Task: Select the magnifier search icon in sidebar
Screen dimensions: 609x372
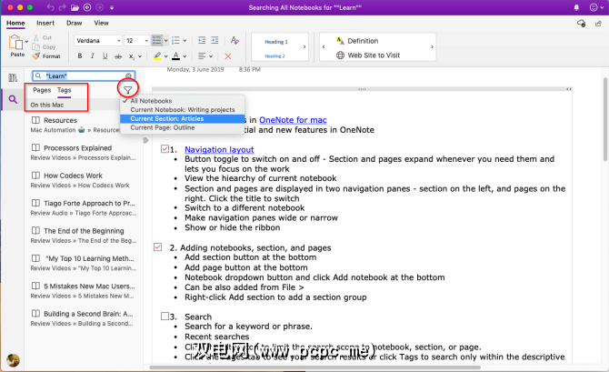Action: pos(13,99)
